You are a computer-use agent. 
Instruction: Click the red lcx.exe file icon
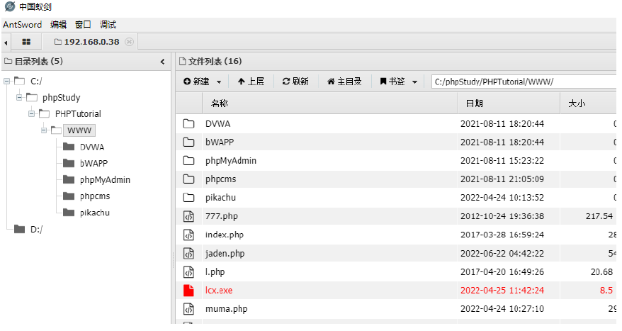[x=188, y=291]
